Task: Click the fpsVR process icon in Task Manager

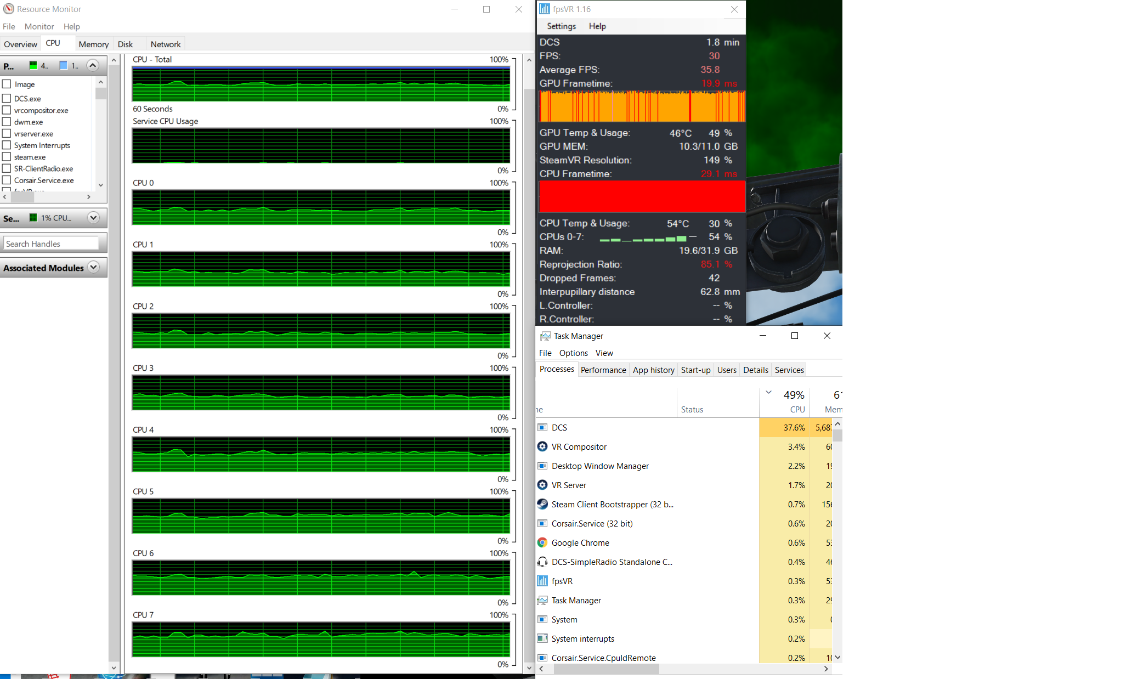Action: (542, 581)
